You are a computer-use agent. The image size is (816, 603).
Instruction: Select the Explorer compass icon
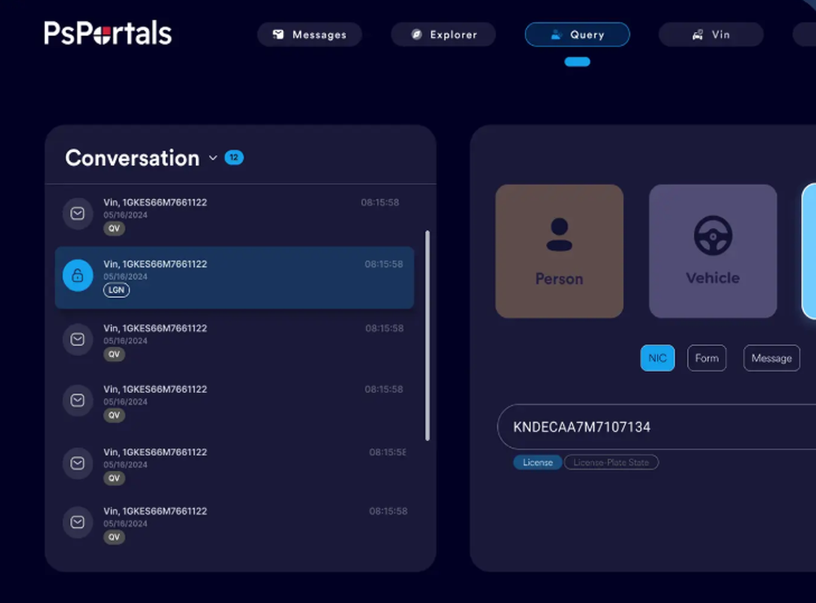415,34
